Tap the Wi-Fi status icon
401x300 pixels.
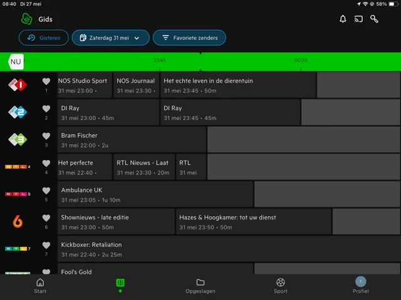365,4
